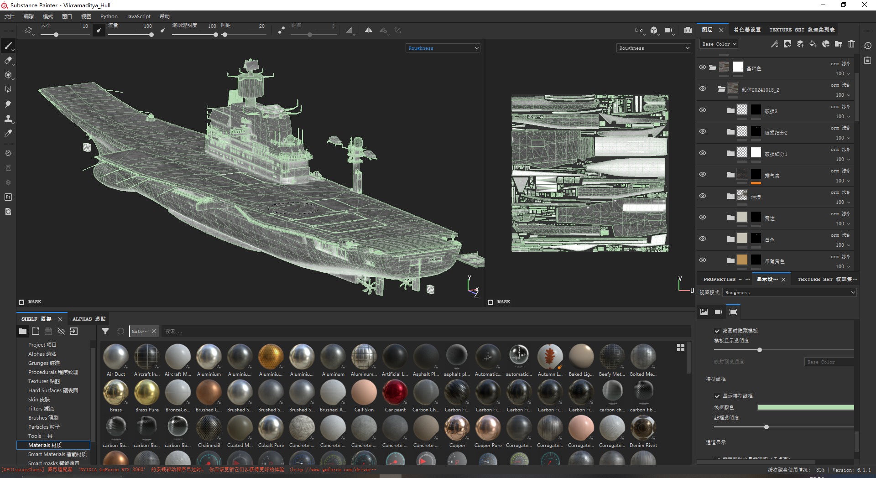Viewport: 876px width, 478px height.
Task: Toggle visibility of 吊臂黄色 layer
Action: (703, 260)
